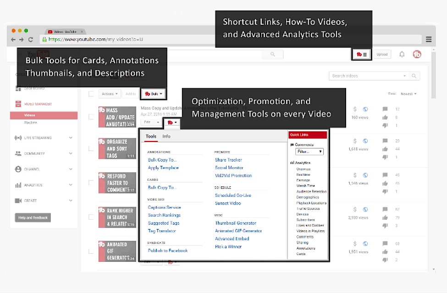The width and height of the screenshot is (447, 293).
Task: Click the browser hamburger menu icon
Action: 429,39
